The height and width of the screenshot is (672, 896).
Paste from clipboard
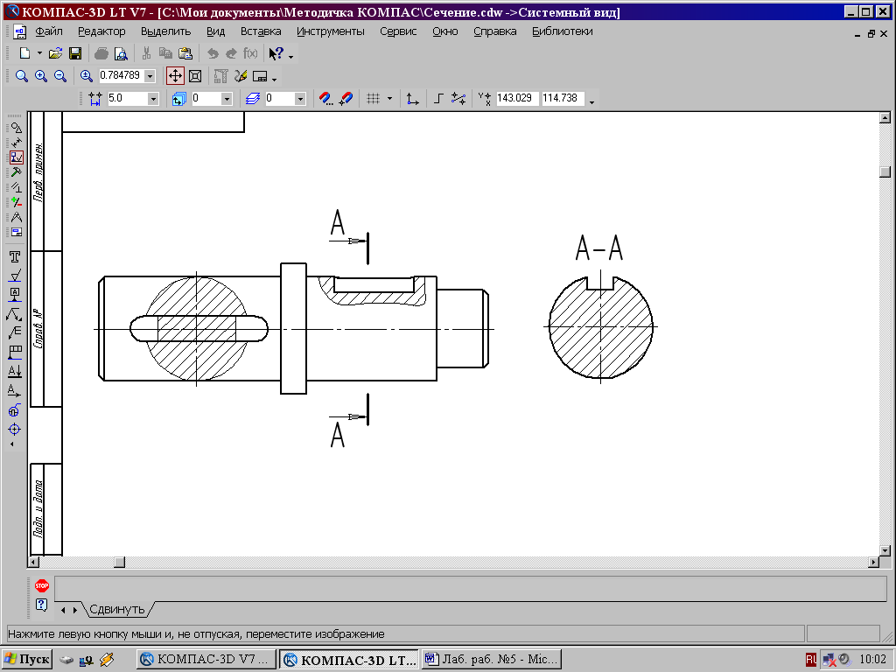point(185,53)
